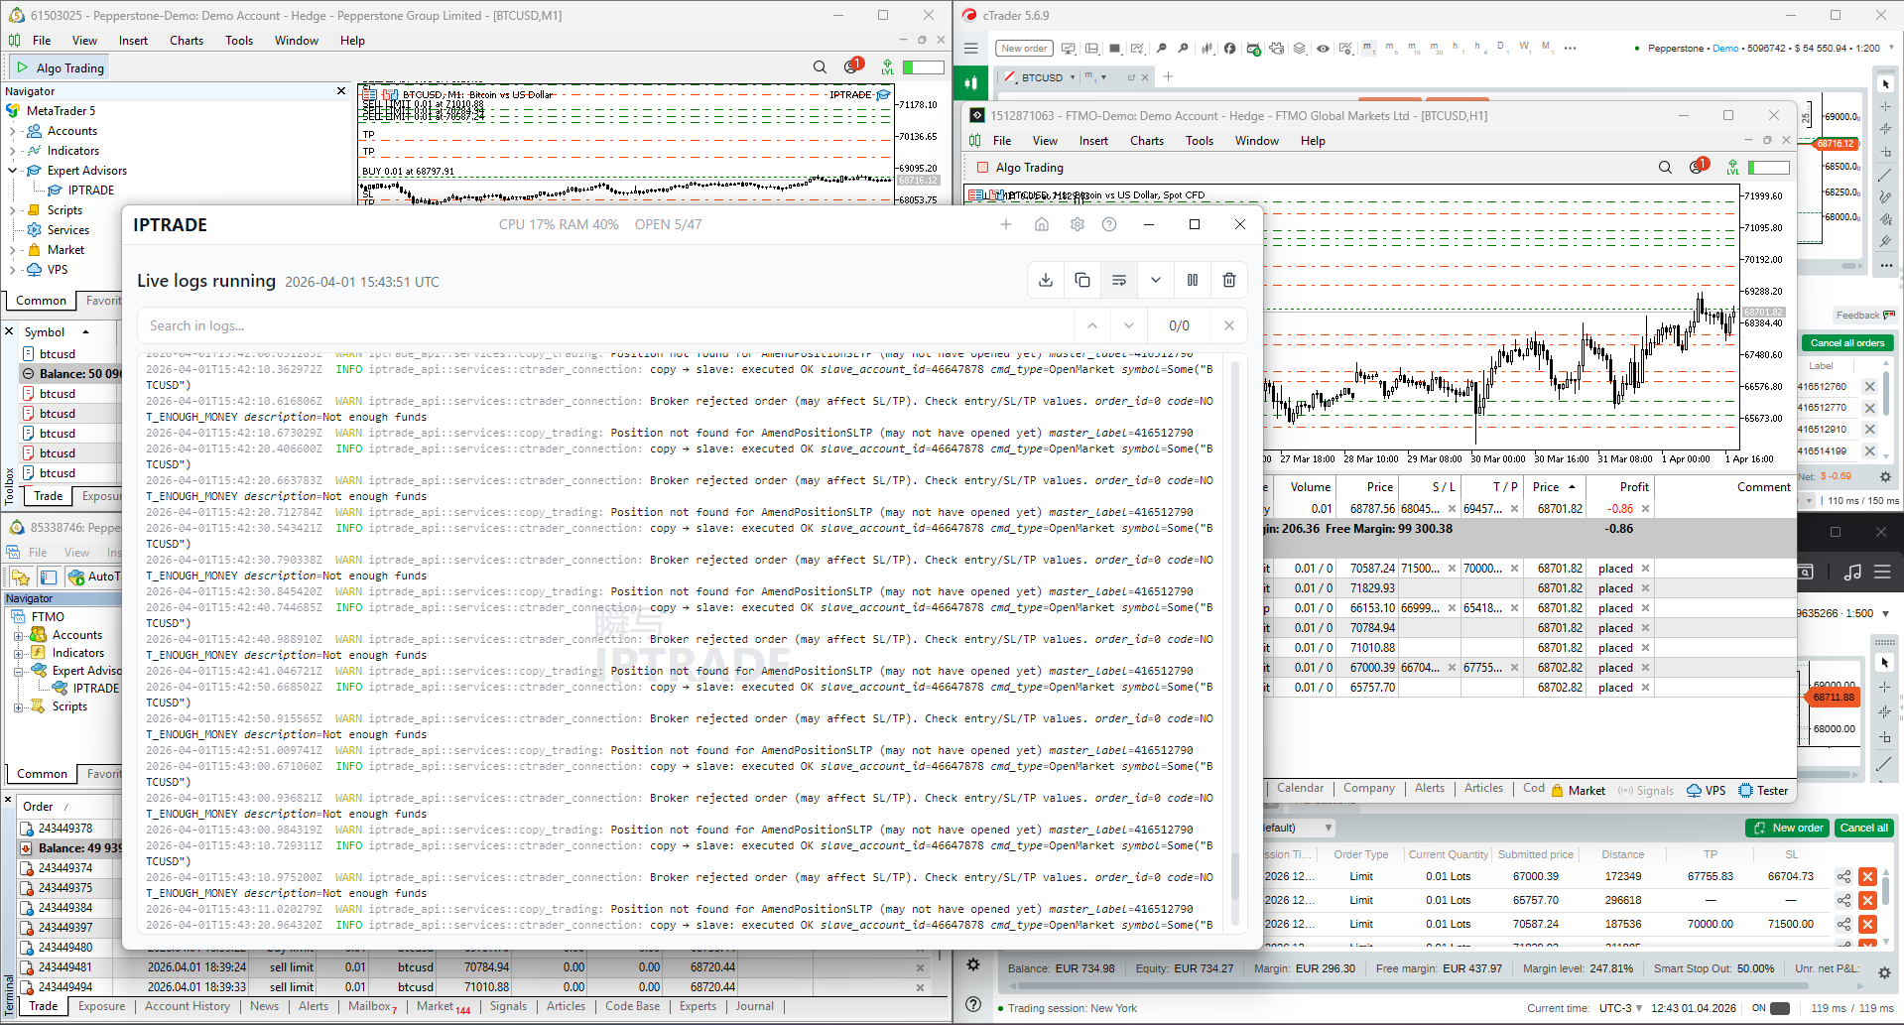The width and height of the screenshot is (1904, 1025).
Task: Download the IPTRADE live logs
Action: [1046, 281]
